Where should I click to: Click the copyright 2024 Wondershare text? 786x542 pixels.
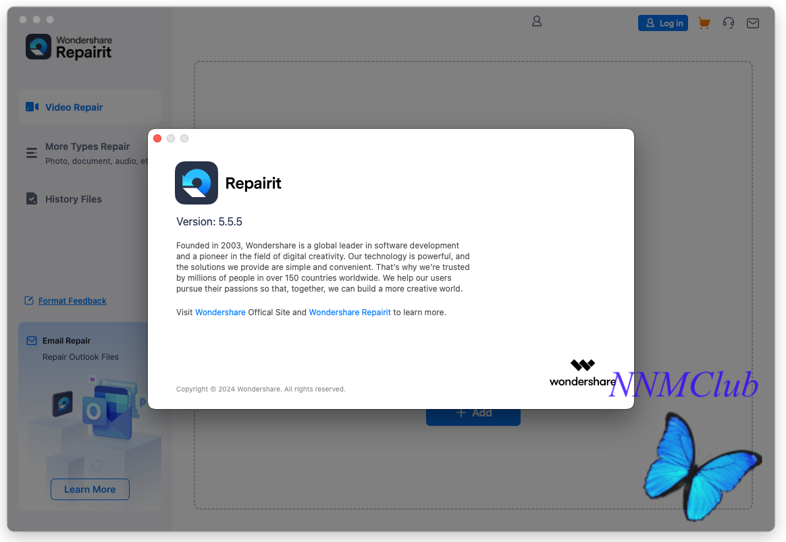(x=261, y=389)
